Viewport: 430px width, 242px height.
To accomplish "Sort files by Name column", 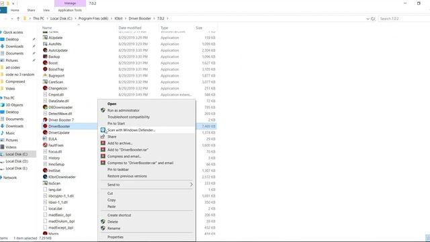I will [47, 28].
